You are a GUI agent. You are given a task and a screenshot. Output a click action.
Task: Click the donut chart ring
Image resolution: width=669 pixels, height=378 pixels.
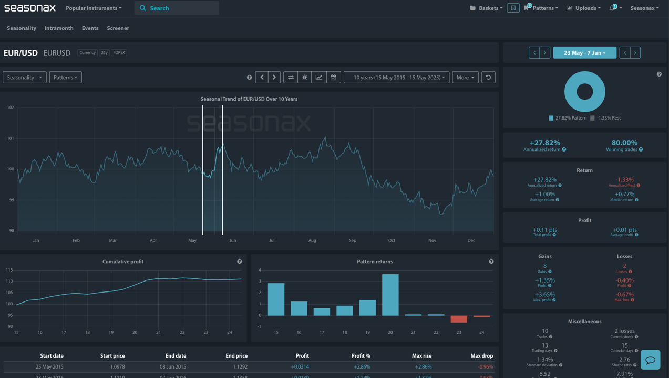point(570,92)
